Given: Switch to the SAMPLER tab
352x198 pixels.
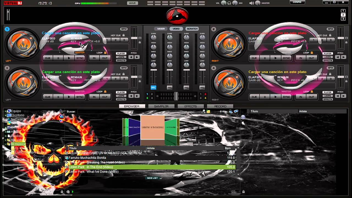Looking at the screenshot, I should (161, 106).
